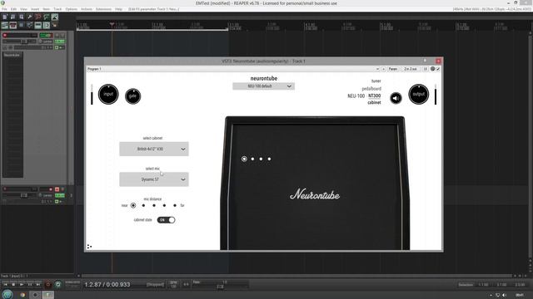533x299 pixels.
Task: Click the transport Play button
Action: (x=22, y=284)
